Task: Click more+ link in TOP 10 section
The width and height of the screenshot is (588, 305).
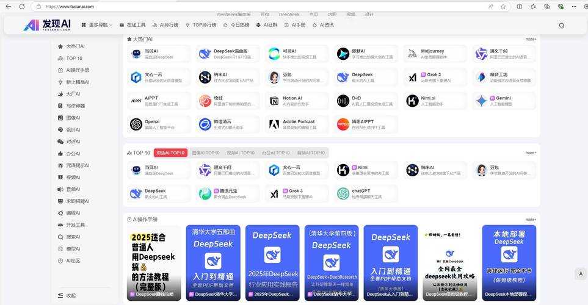Action: pyautogui.click(x=531, y=153)
